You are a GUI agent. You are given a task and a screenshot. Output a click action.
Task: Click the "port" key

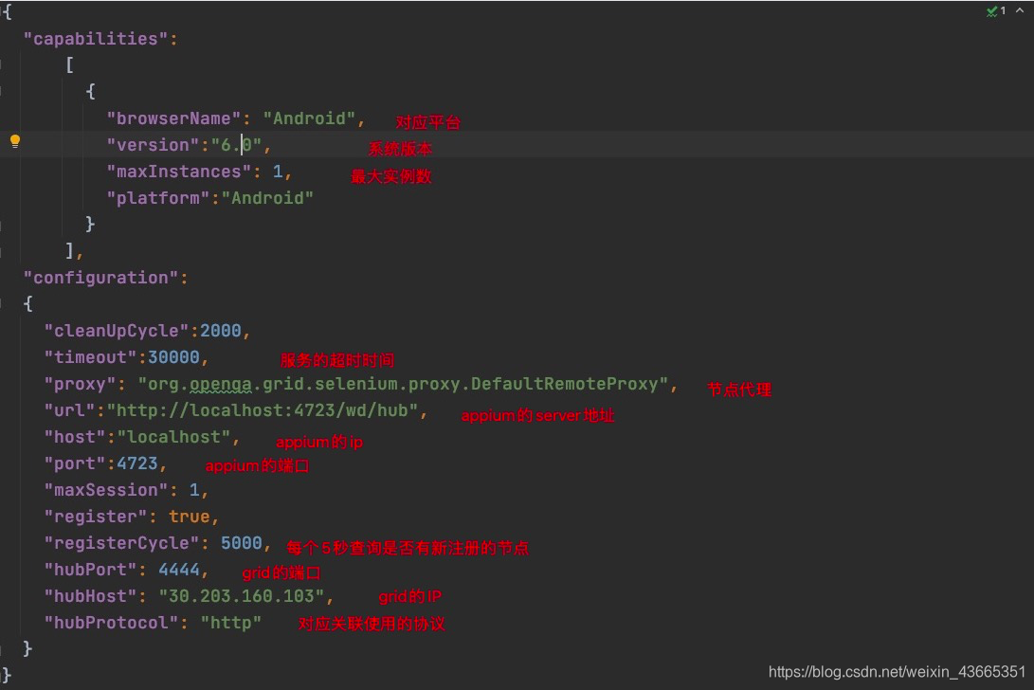pos(75,463)
